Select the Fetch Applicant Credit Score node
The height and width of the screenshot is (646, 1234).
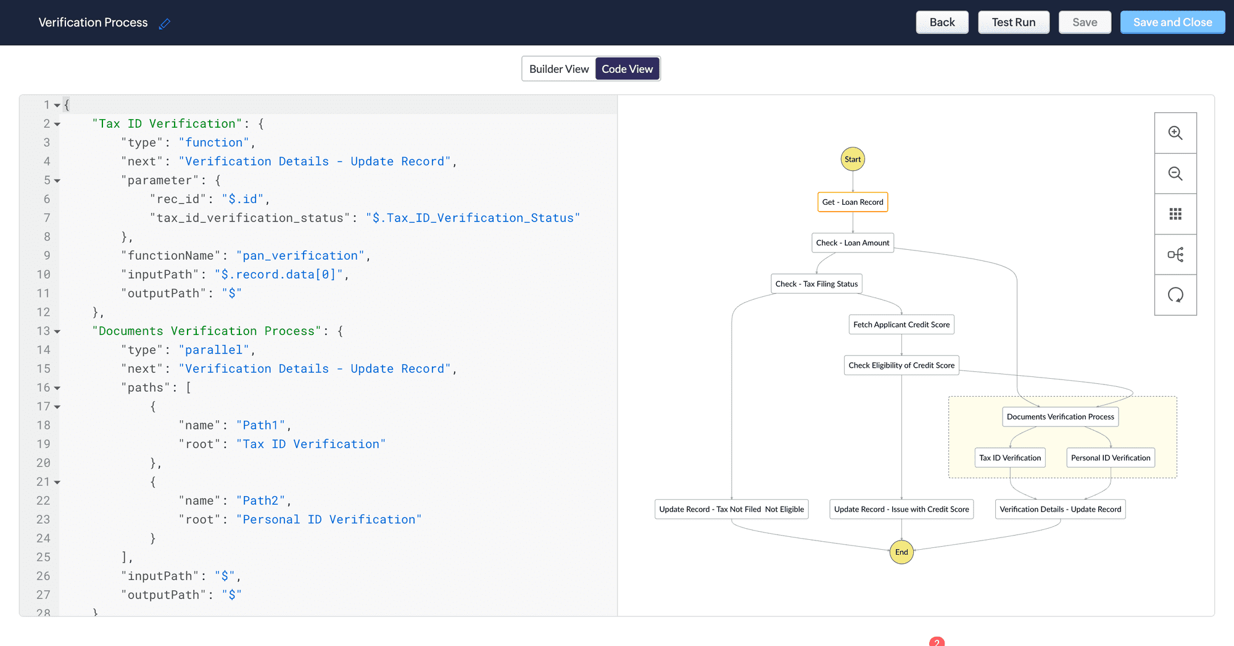point(901,325)
